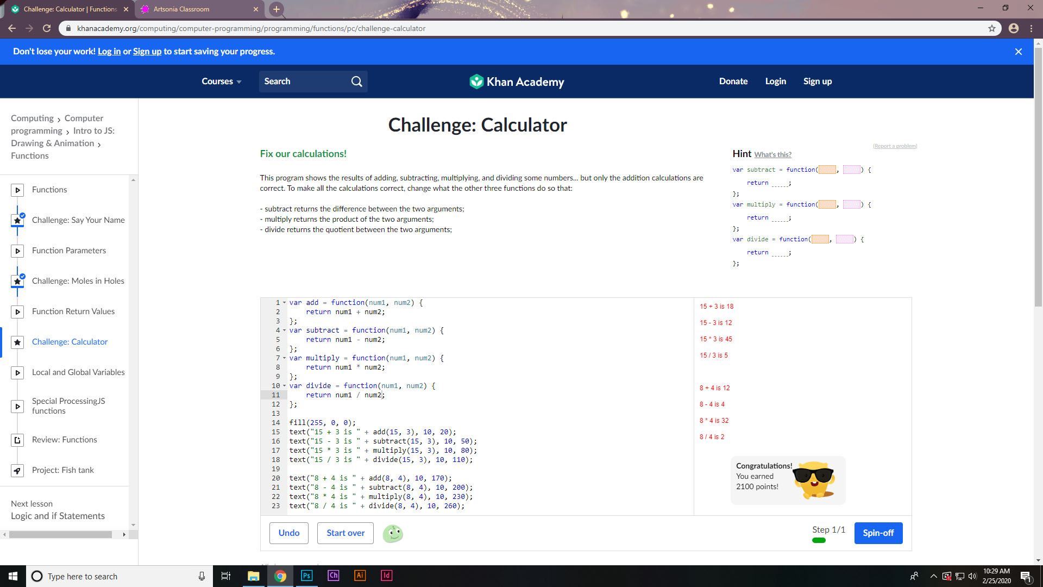Collapse the divide function fold arrow
Image resolution: width=1043 pixels, height=587 pixels.
tap(284, 386)
